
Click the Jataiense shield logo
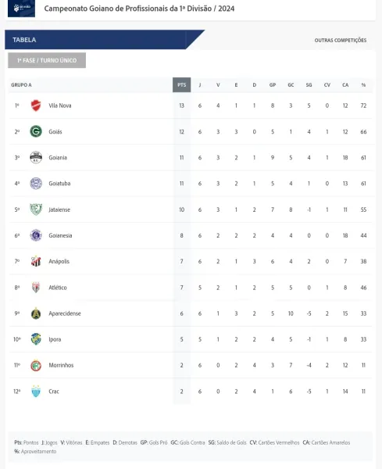pos(36,209)
